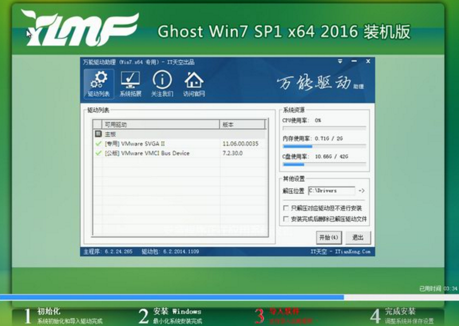Click the 内存使用率 0.71G / 2G value

tap(329, 138)
